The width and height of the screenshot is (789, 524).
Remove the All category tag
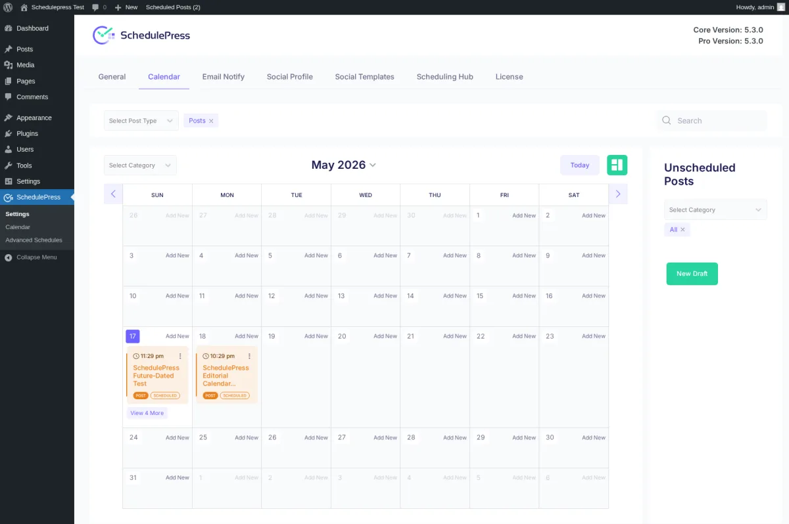point(682,230)
